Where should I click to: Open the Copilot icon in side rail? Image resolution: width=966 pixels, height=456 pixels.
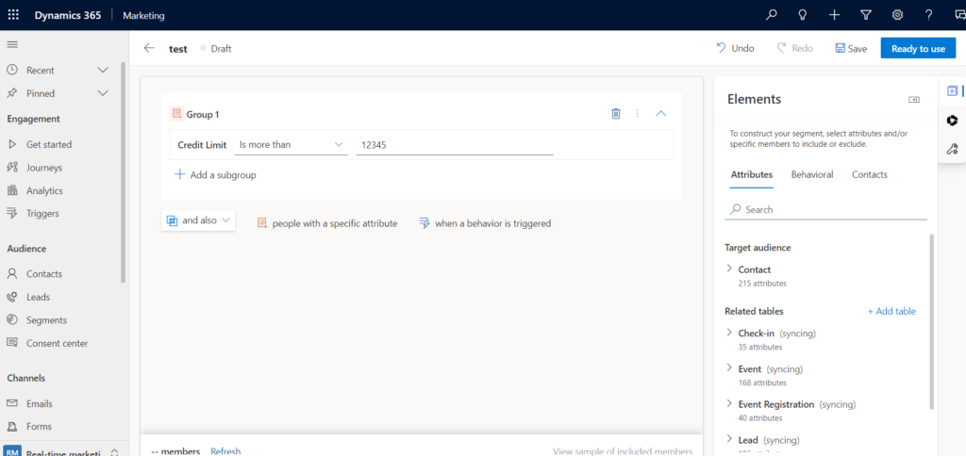pos(953,120)
